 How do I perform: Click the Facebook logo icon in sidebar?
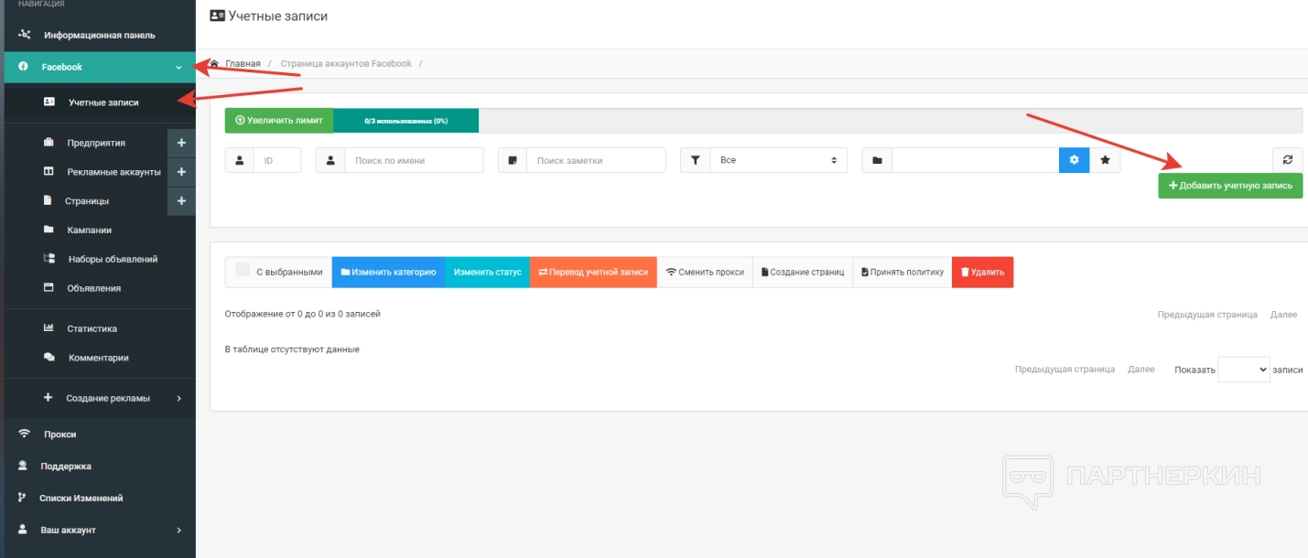pos(23,67)
